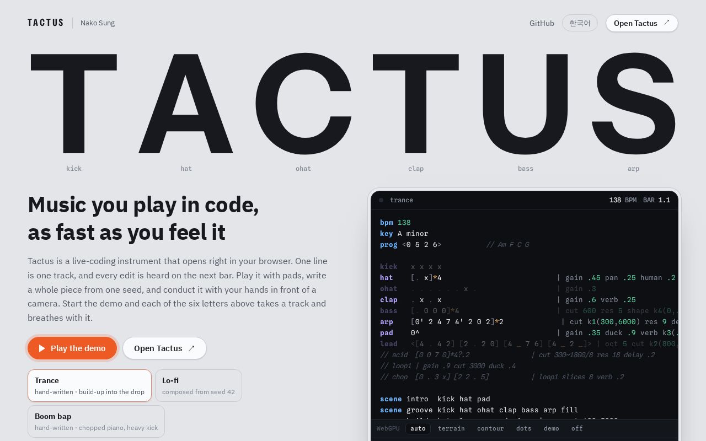
Task: Click the giant letter S above arp
Action: click(x=633, y=104)
